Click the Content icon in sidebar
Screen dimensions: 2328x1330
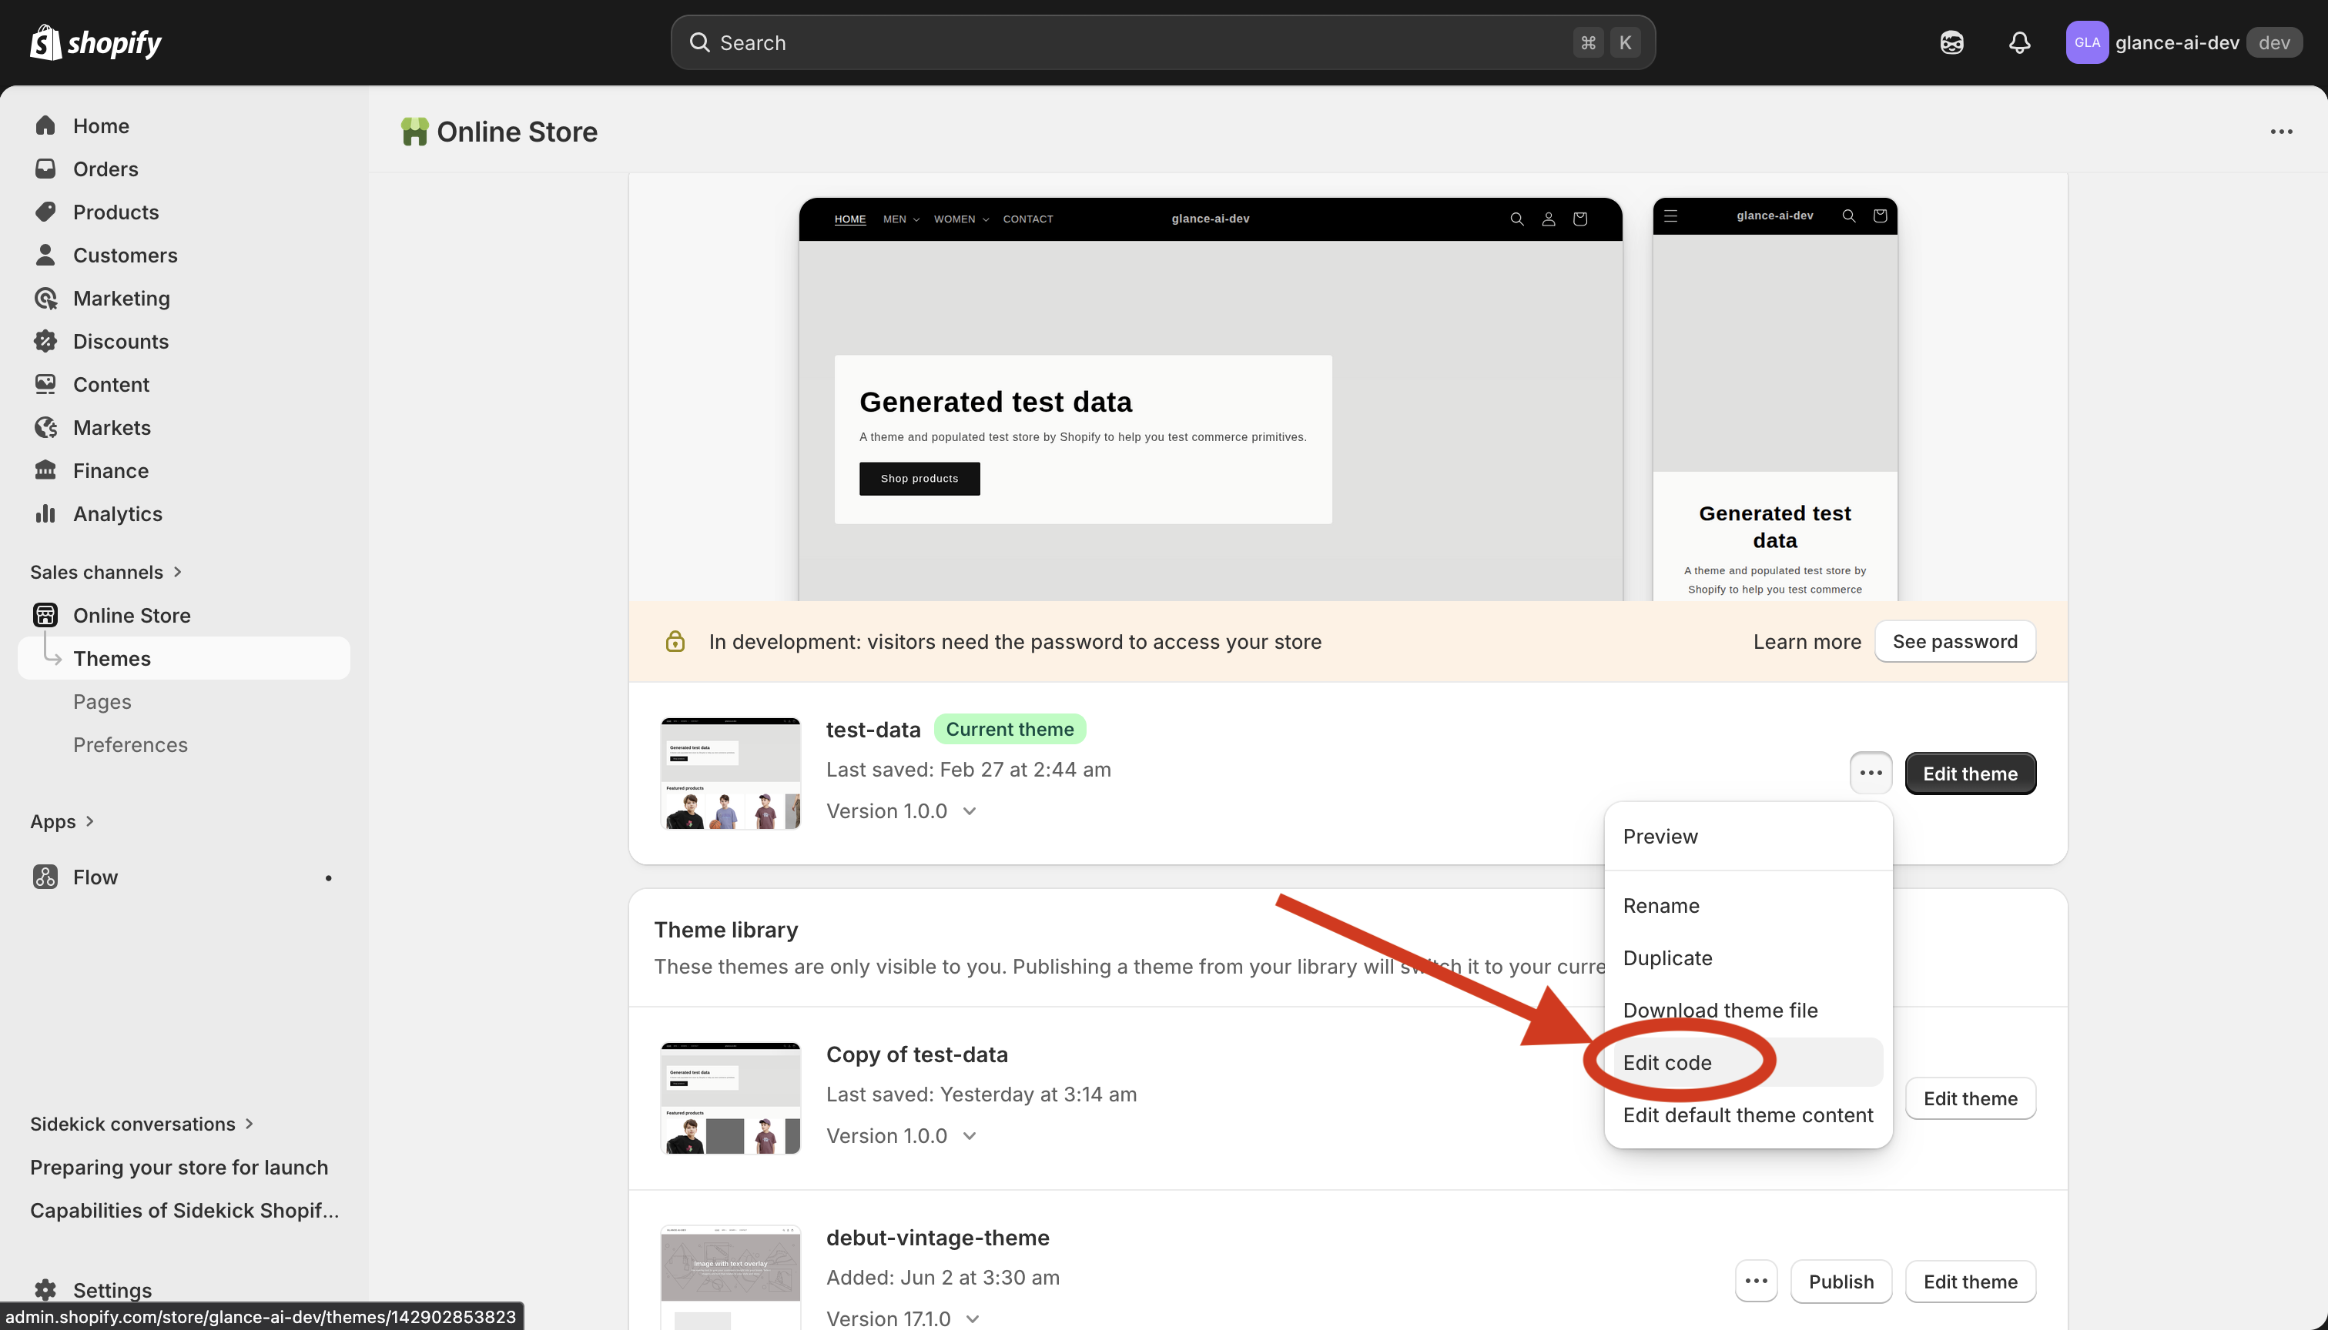(x=45, y=383)
